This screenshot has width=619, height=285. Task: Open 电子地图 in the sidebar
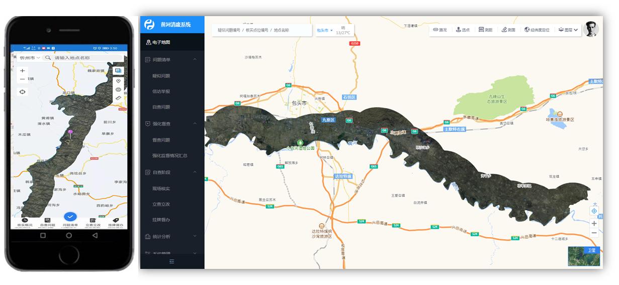click(x=172, y=42)
